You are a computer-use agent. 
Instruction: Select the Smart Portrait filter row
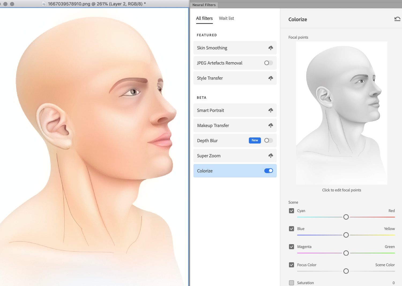pyautogui.click(x=235, y=110)
